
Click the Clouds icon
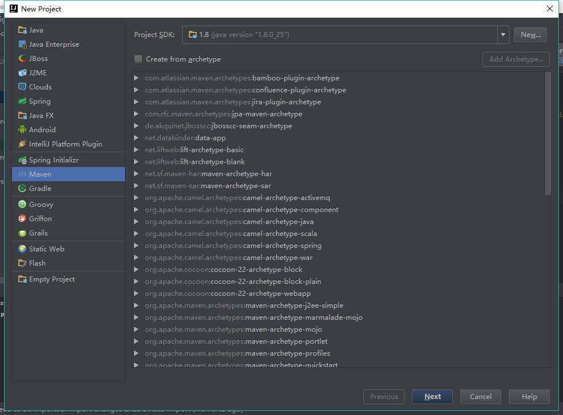pyautogui.click(x=22, y=87)
